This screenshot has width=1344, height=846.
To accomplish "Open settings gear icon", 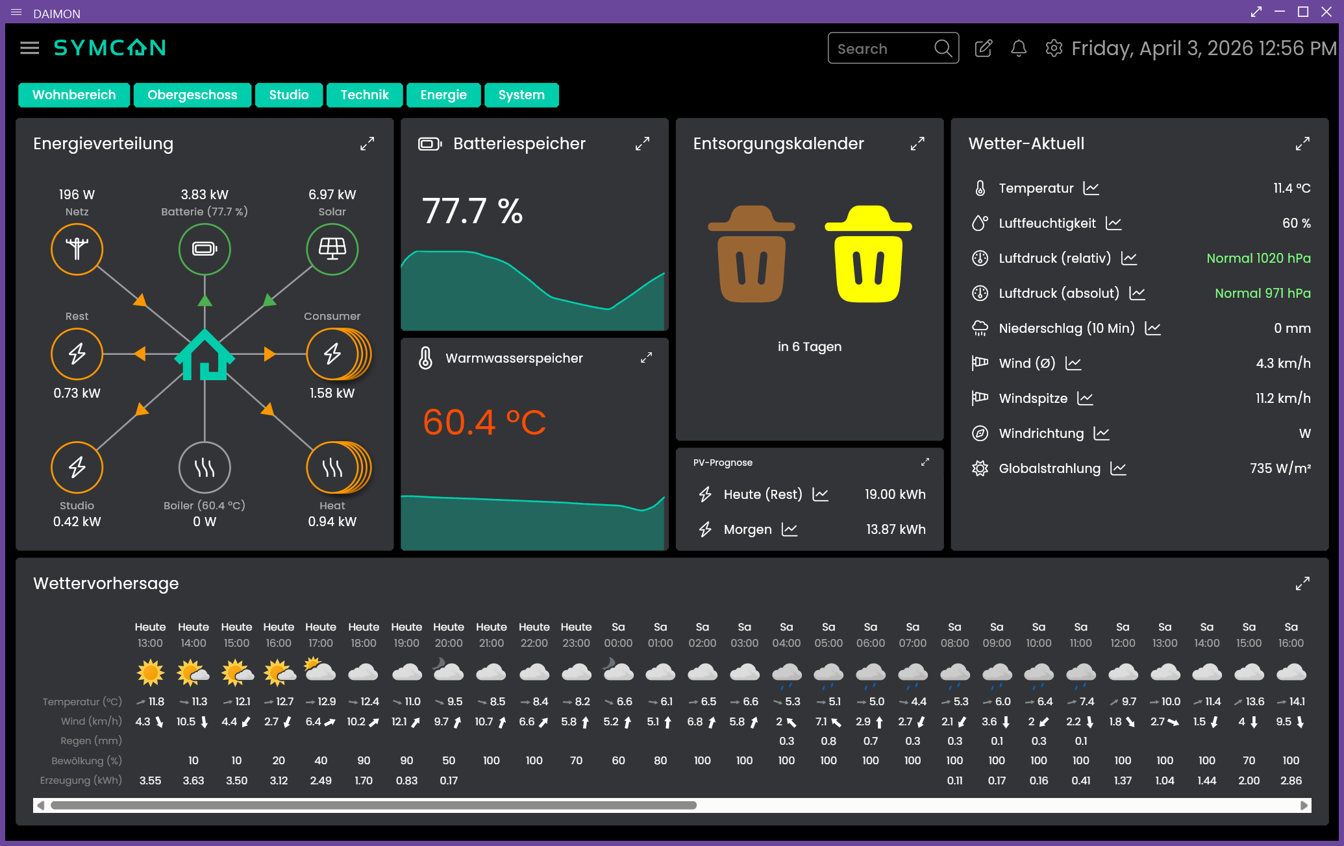I will point(1053,48).
